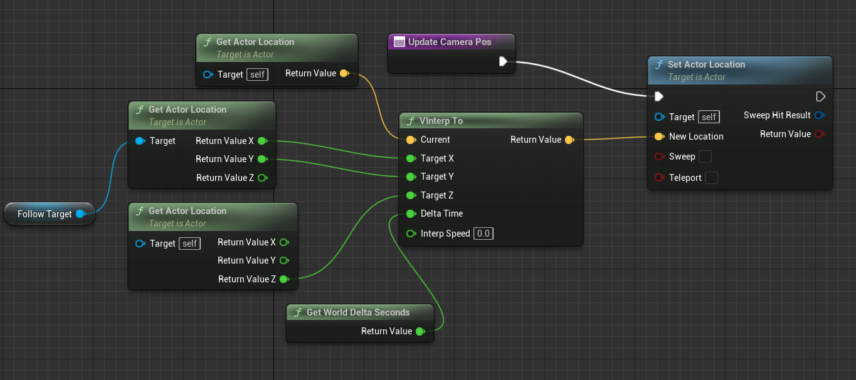Click the Follow Target variable output pin
This screenshot has height=380, width=856.
click(x=80, y=214)
